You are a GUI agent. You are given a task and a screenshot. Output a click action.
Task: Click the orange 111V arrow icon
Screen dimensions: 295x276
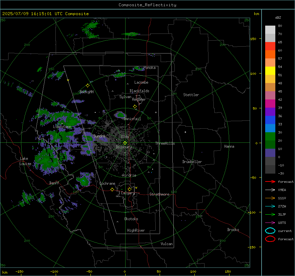click(x=270, y=198)
